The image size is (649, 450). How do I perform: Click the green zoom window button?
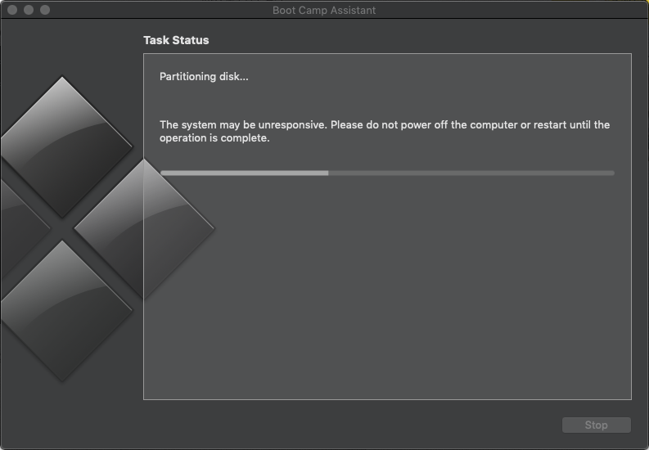pyautogui.click(x=45, y=10)
